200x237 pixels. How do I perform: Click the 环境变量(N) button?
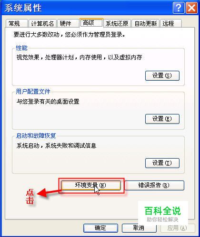[x=91, y=185]
